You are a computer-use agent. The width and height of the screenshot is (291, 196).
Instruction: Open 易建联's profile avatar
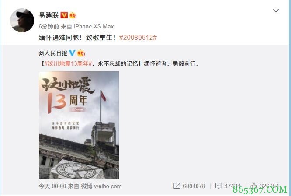(x=22, y=20)
